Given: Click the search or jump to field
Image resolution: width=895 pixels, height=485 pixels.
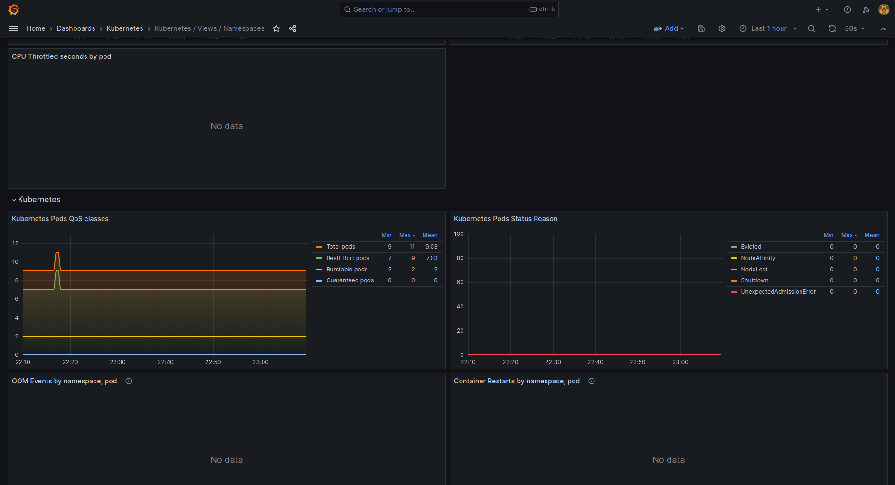Looking at the screenshot, I should pos(449,9).
